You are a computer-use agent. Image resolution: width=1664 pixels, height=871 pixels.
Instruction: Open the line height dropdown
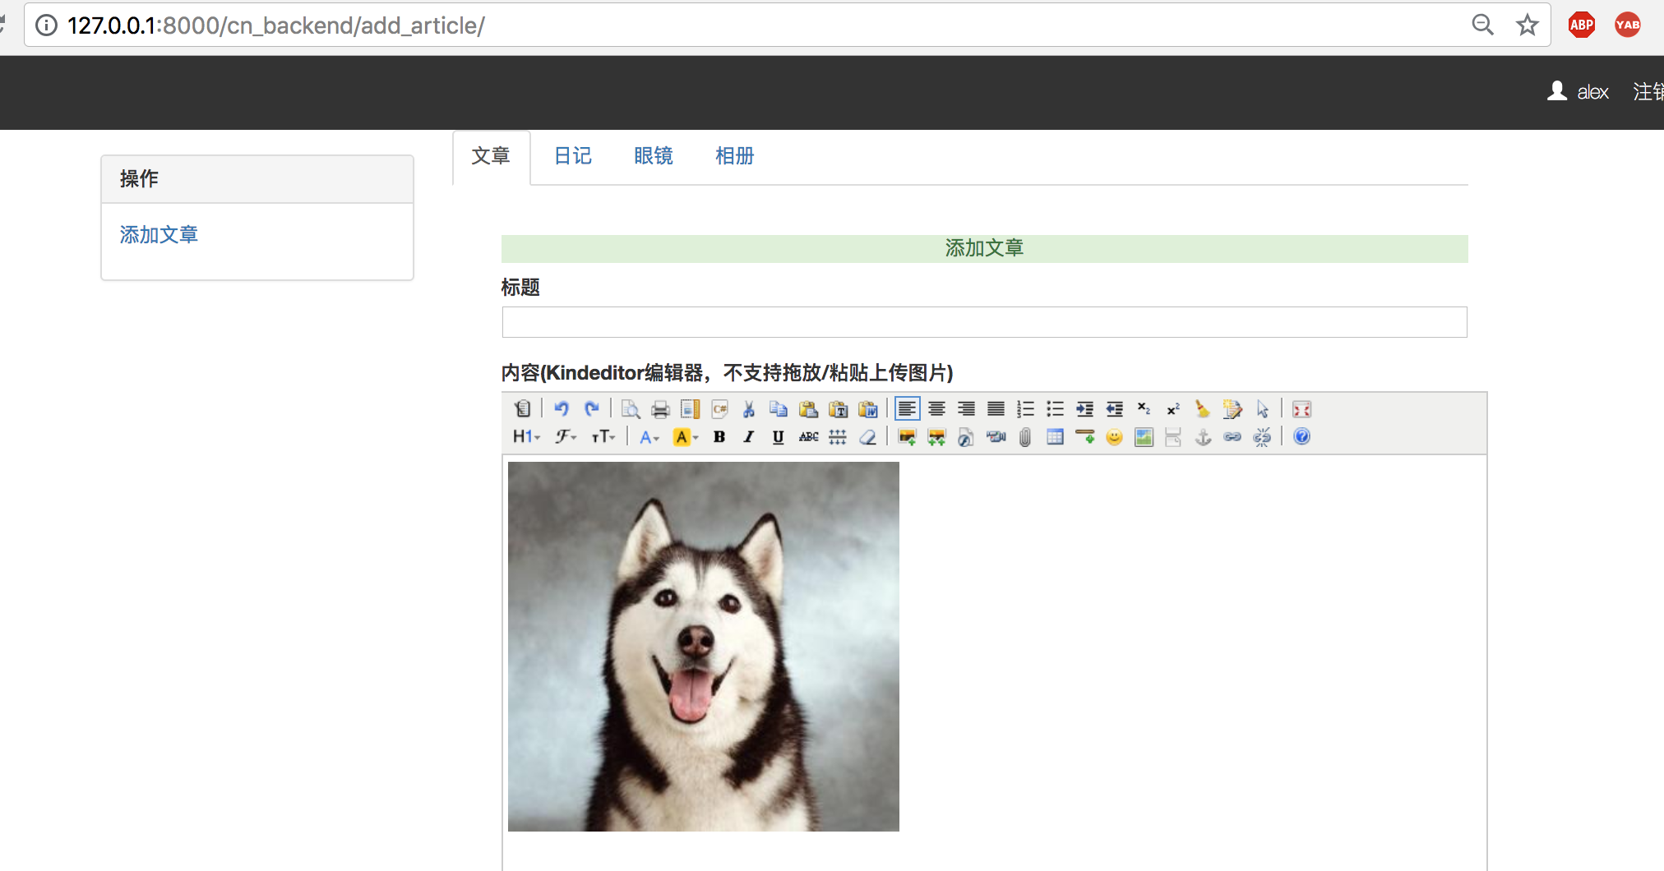(x=838, y=436)
